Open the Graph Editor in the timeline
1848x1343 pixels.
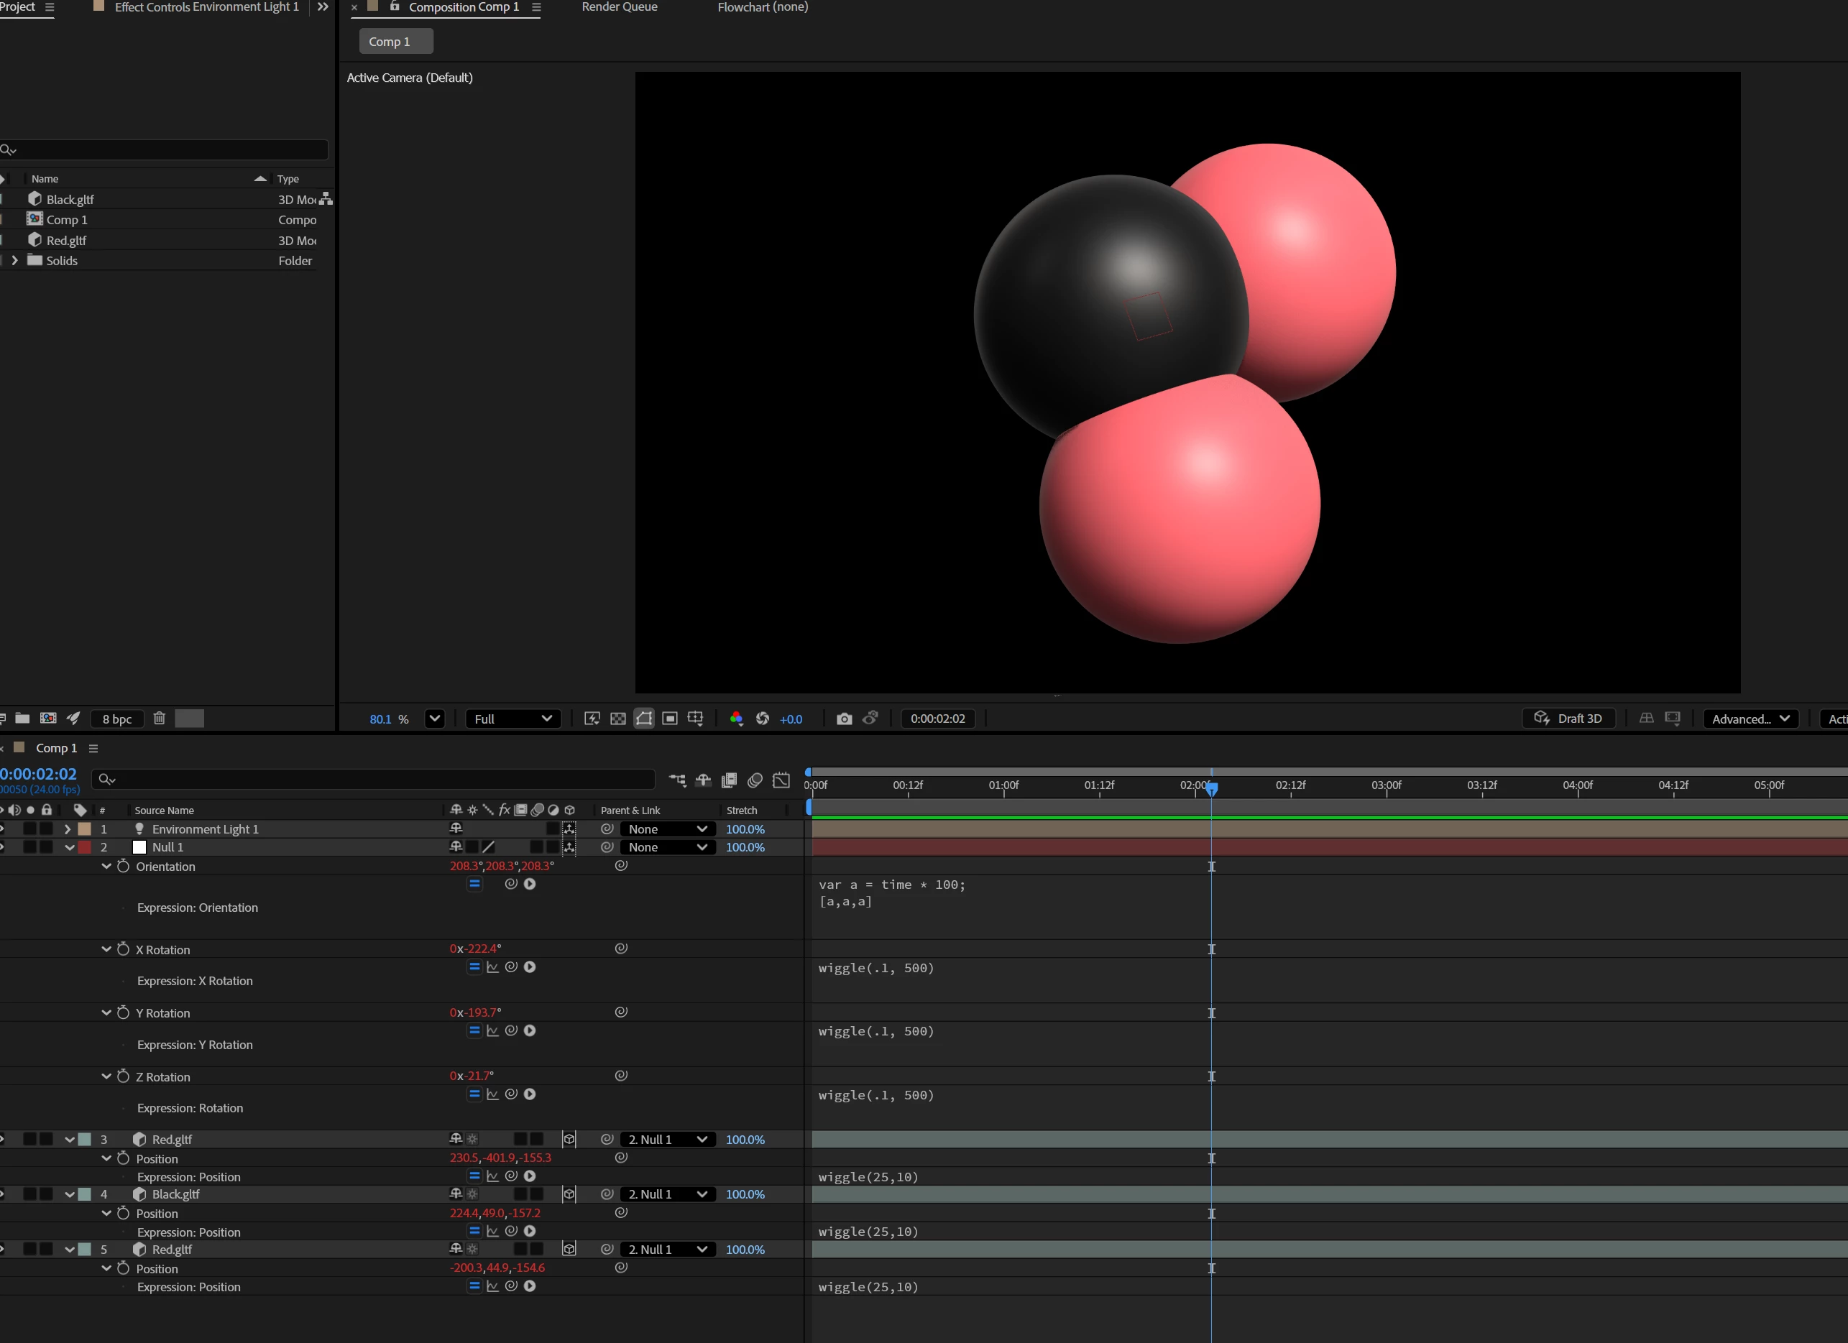781,780
